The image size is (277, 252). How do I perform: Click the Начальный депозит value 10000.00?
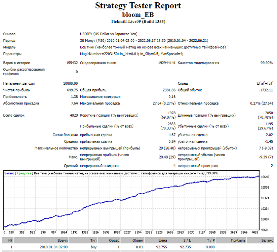(x=70, y=83)
